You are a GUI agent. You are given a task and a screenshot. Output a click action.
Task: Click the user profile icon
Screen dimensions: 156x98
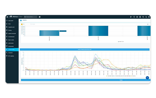pyautogui.click(x=146, y=17)
